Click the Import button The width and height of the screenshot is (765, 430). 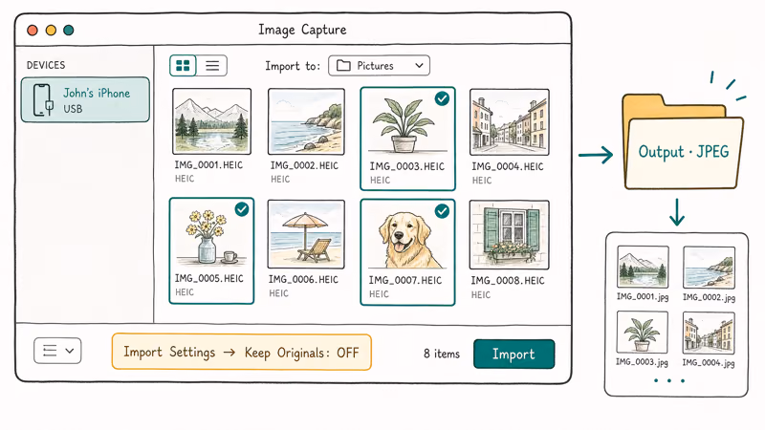[x=514, y=354]
